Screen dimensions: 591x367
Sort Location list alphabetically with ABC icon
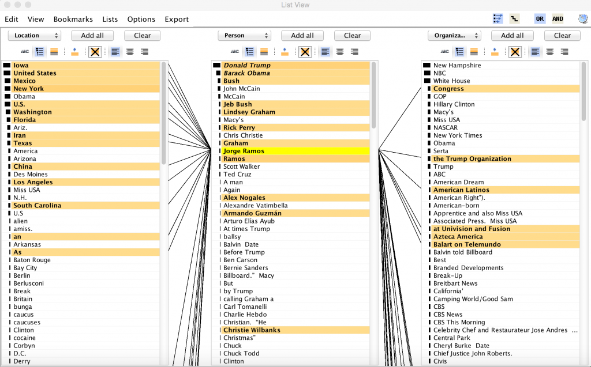click(x=25, y=52)
